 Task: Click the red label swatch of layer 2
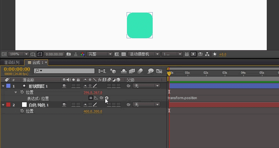(x=8, y=105)
